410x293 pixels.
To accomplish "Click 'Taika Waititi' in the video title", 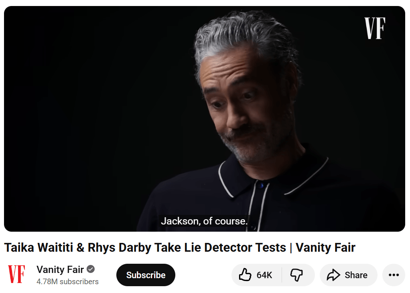I will click(39, 247).
